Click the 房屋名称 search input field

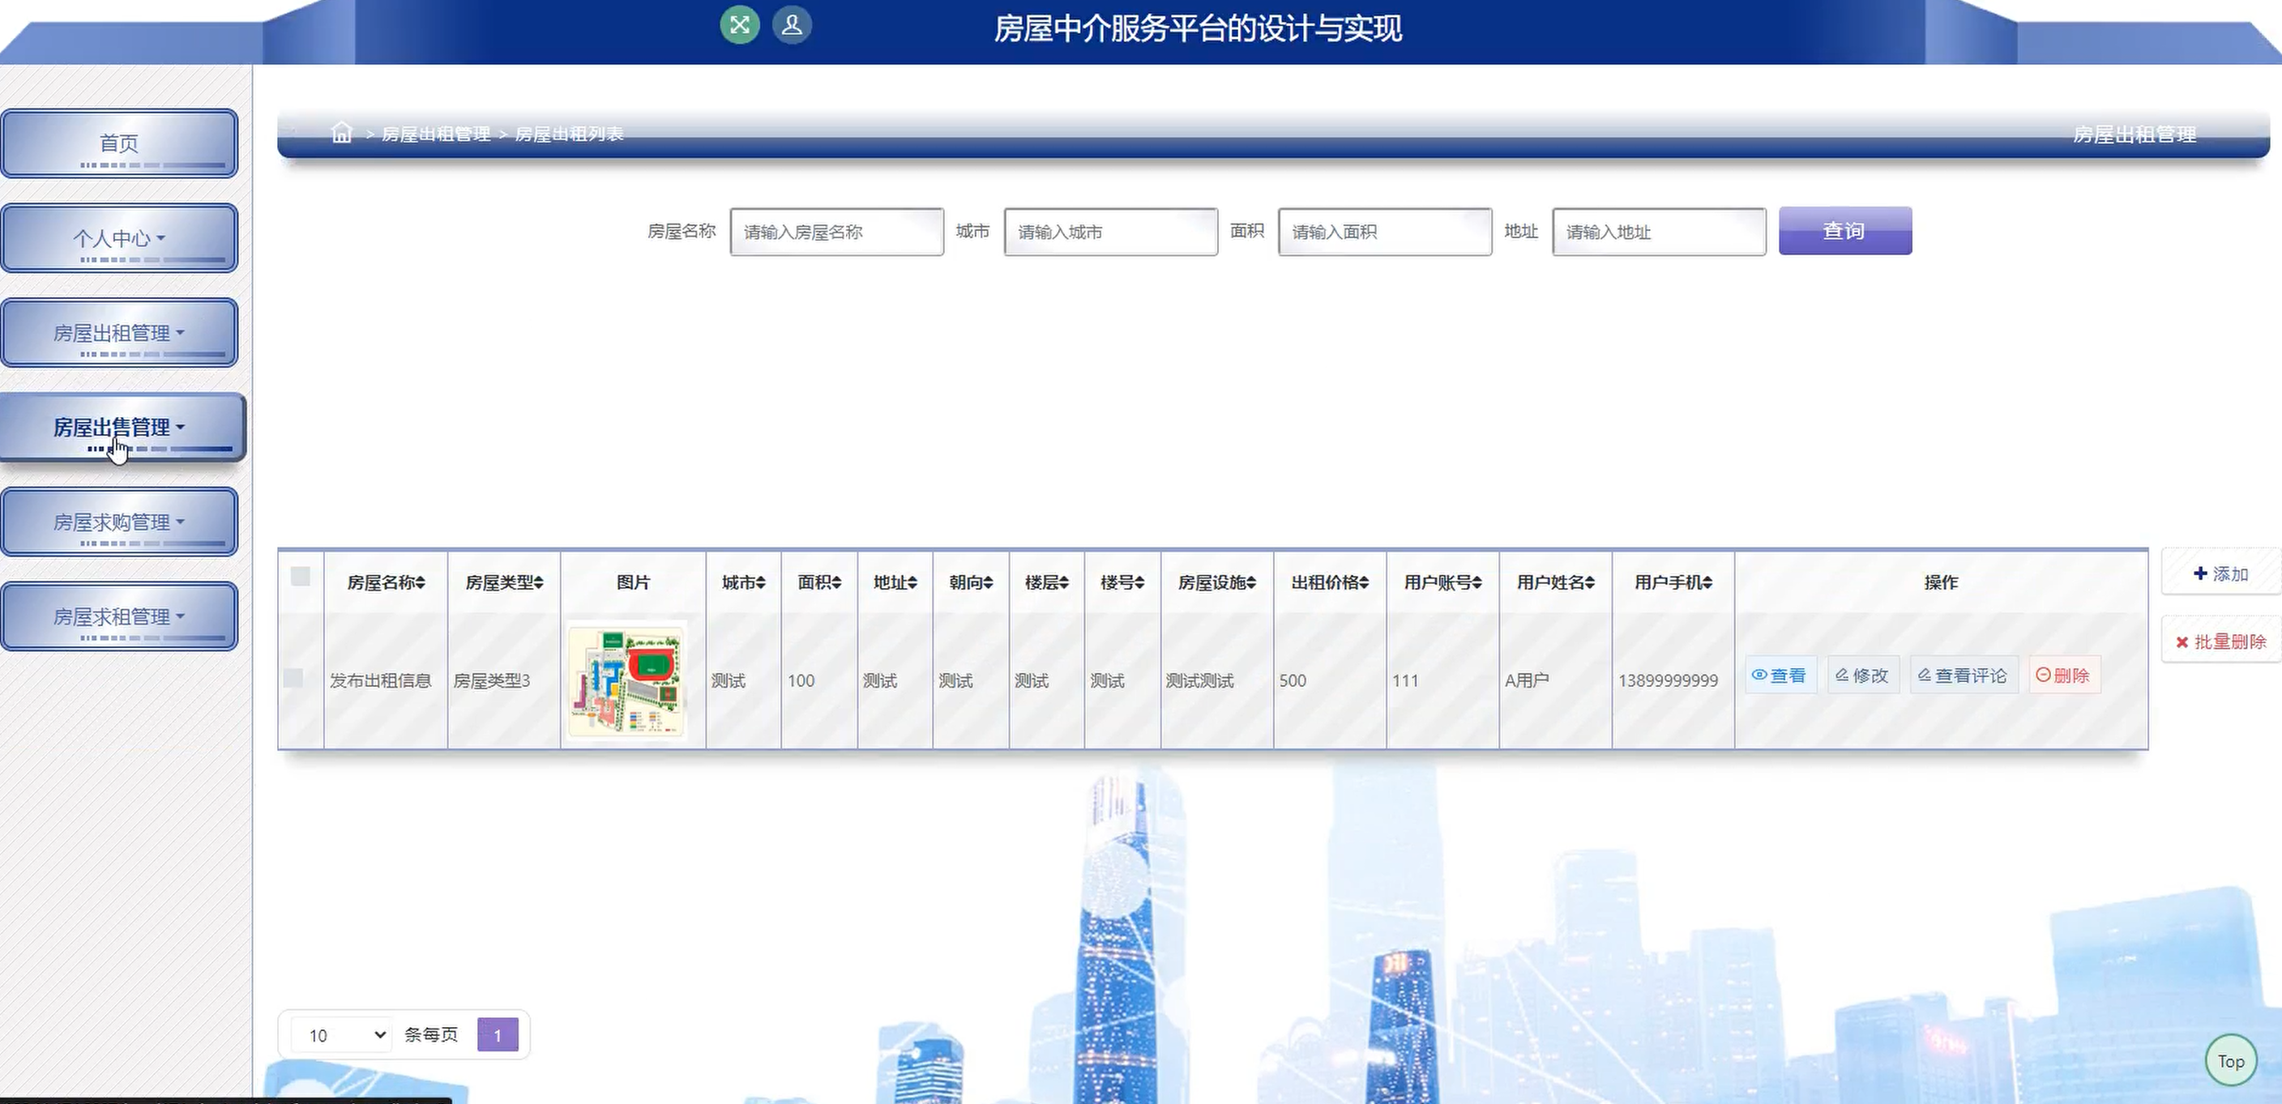point(836,232)
